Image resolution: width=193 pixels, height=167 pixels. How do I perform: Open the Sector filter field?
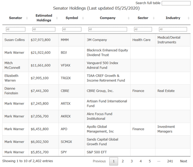click(x=143, y=29)
